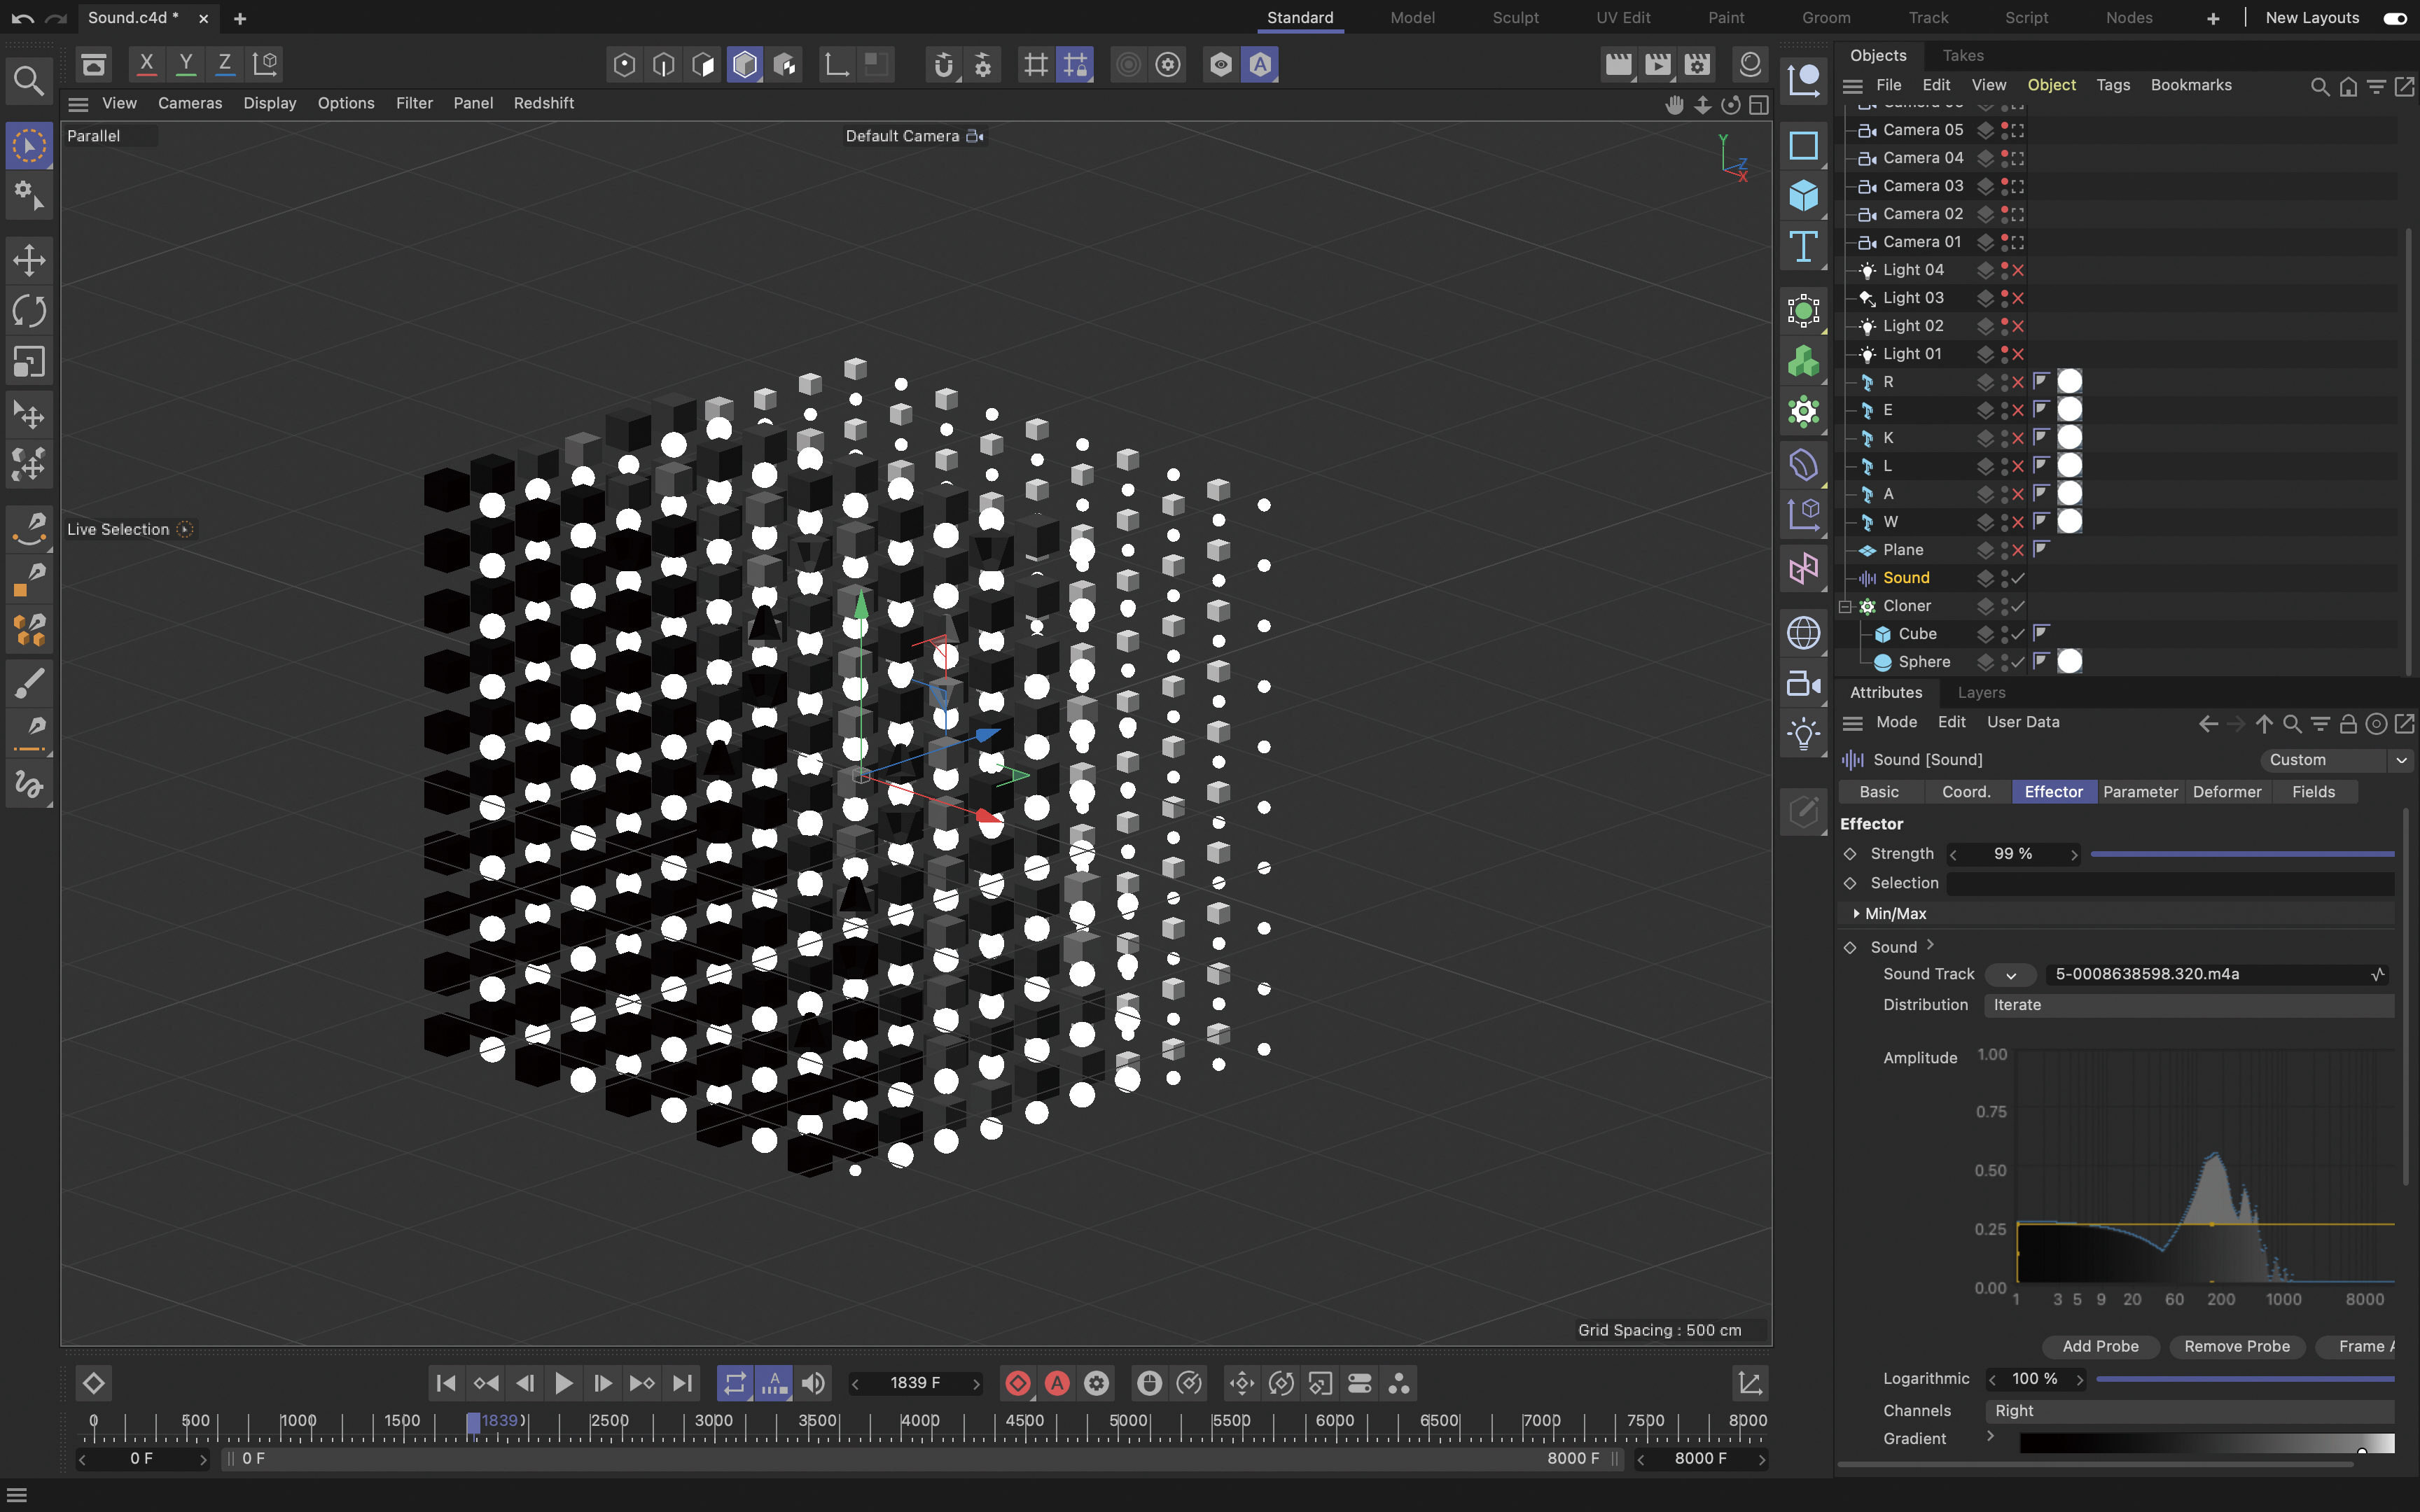Viewport: 2420px width, 1512px height.
Task: Adjust the Strength slider
Action: pyautogui.click(x=2241, y=854)
